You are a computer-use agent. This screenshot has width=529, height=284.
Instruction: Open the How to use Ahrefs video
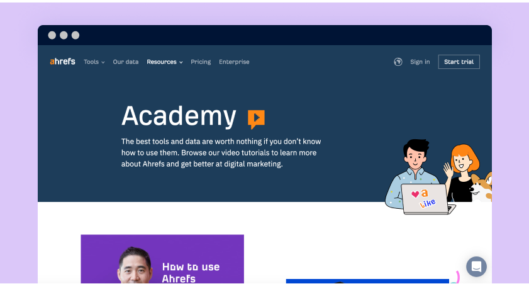(x=162, y=259)
